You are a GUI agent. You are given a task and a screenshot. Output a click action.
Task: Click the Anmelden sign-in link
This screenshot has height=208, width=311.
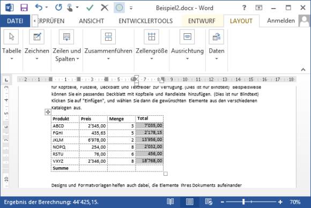(280, 20)
